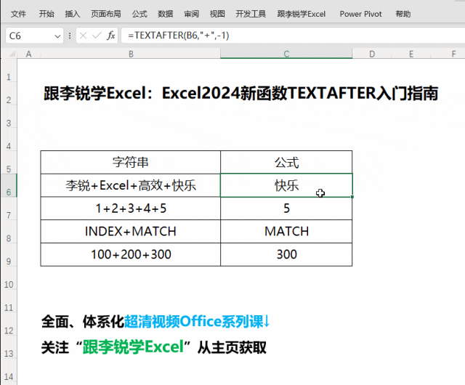The width and height of the screenshot is (465, 385).
Task: Select the 字符串 table header cell
Action: pyautogui.click(x=131, y=162)
